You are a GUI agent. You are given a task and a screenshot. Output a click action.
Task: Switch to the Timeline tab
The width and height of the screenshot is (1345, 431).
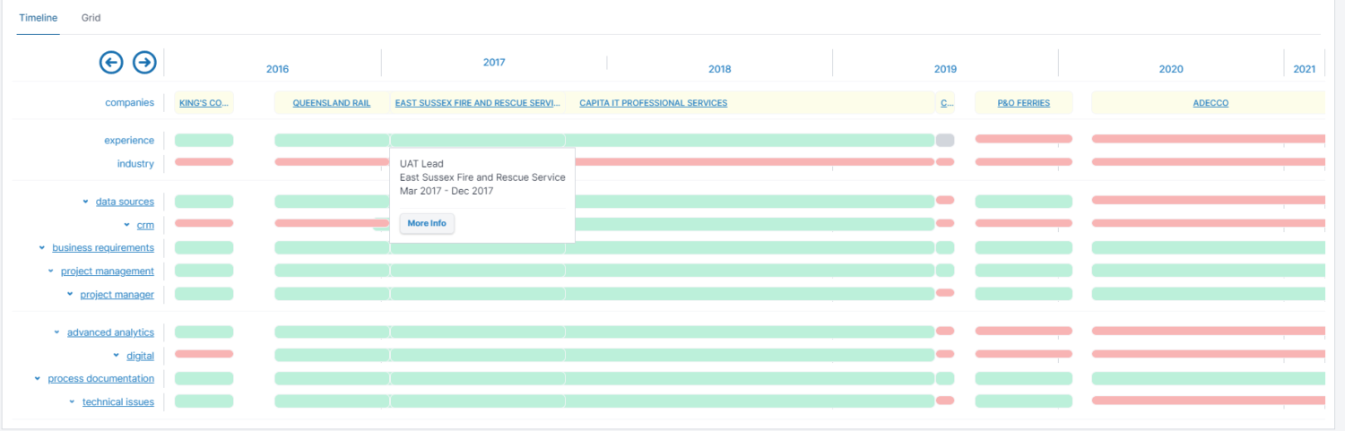tap(38, 18)
